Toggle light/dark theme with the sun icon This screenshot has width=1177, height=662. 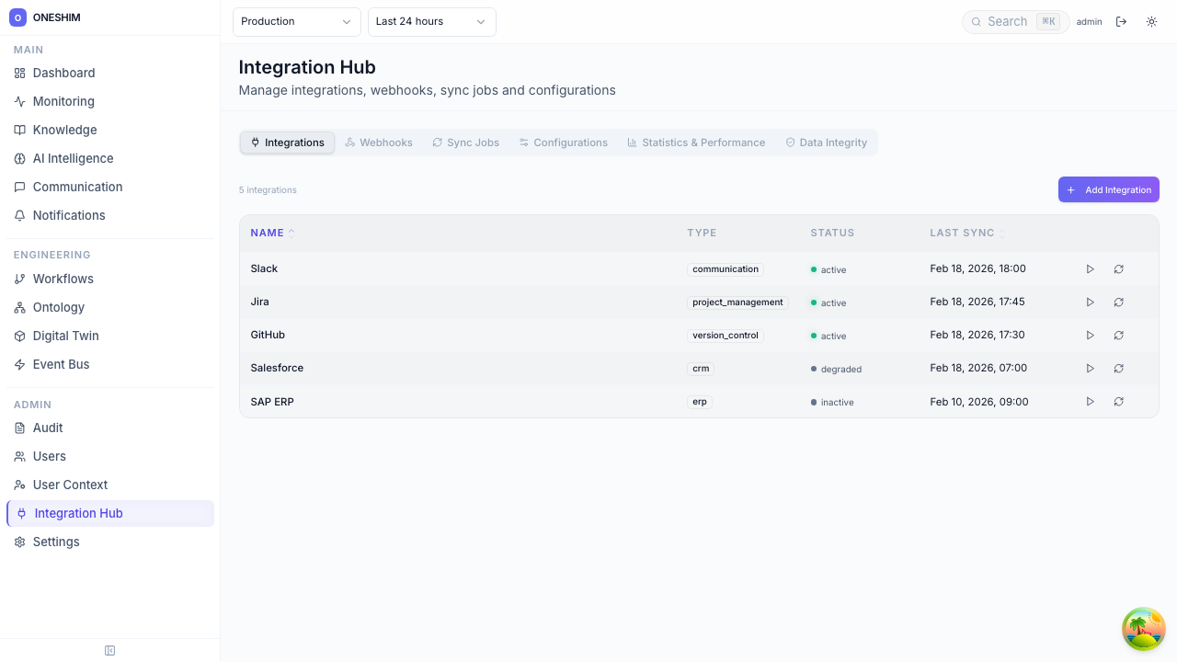(x=1151, y=21)
